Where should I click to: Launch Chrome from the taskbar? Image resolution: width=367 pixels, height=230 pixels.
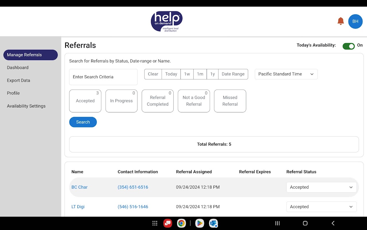[181, 223]
